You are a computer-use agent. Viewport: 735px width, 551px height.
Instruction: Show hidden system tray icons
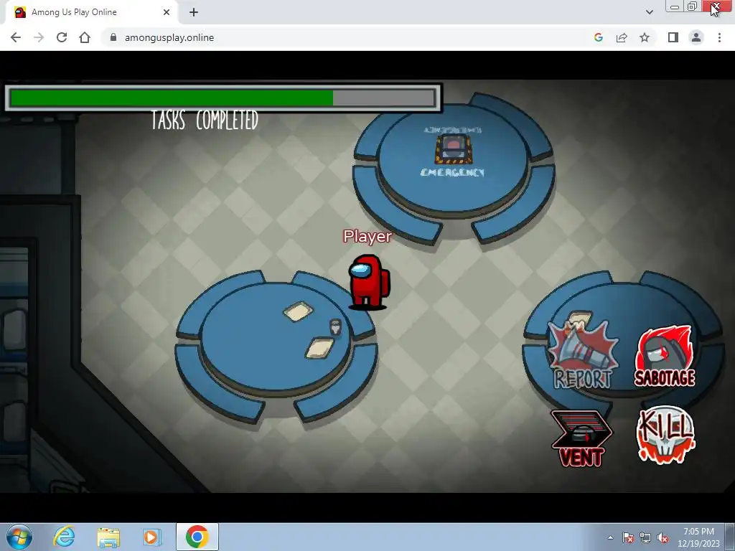coord(610,537)
